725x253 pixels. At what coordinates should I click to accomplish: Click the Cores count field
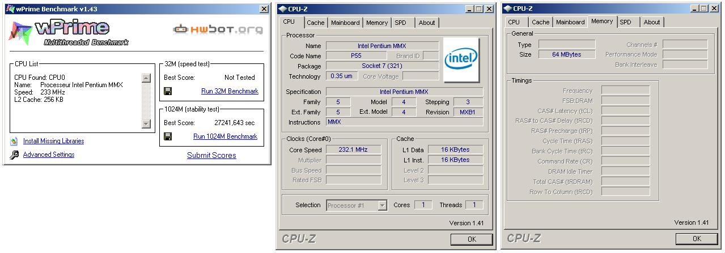click(x=422, y=205)
